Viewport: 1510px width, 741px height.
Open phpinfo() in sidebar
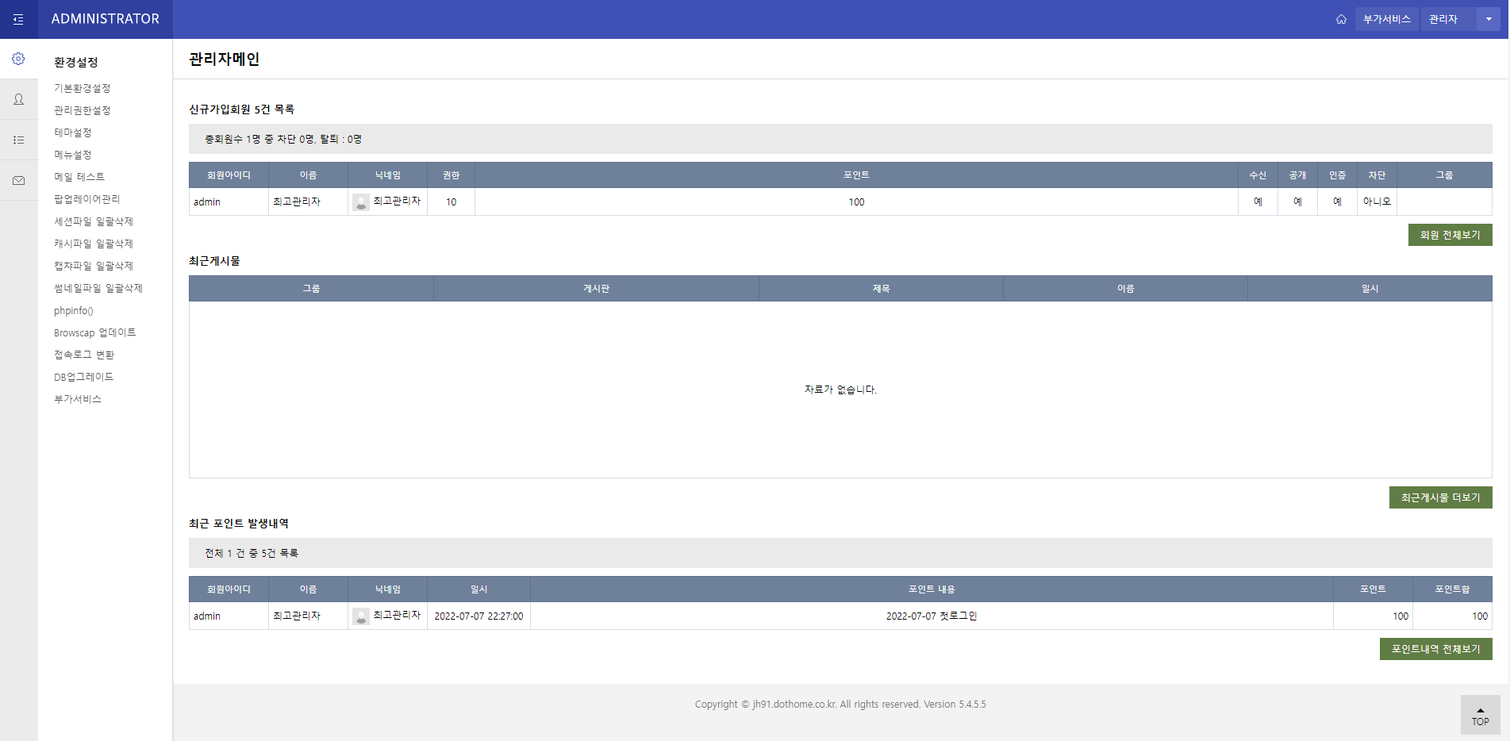coord(74,310)
